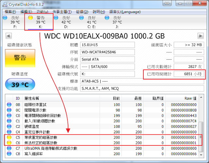Click the attribute list scroll up arrow

[201, 97]
